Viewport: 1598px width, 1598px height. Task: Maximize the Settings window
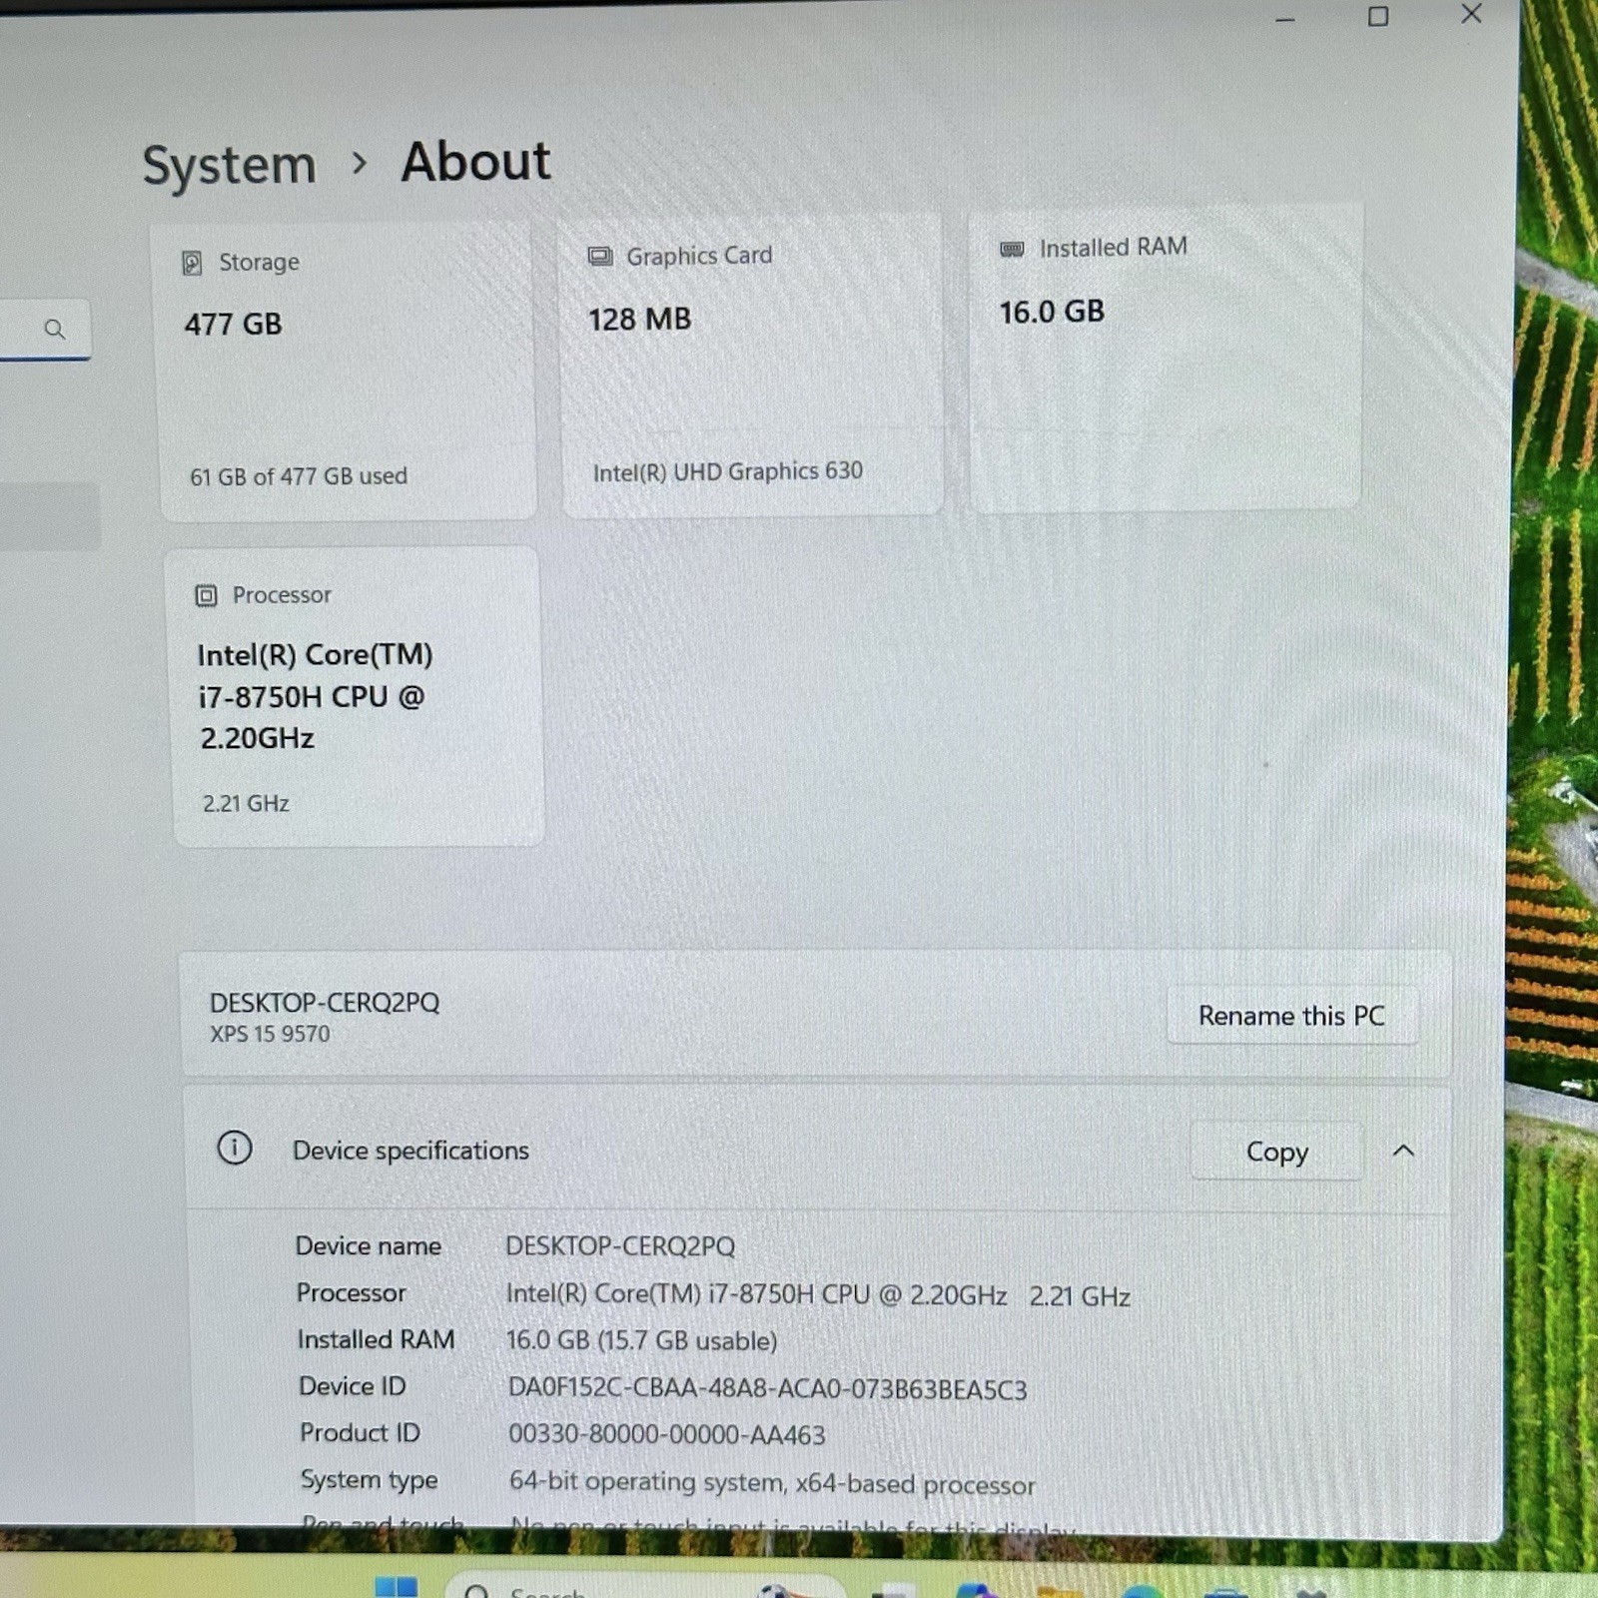[x=1378, y=16]
